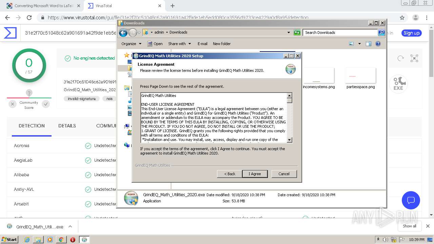
Task: Click I Agree in the GrindEQ setup
Action: (x=255, y=174)
